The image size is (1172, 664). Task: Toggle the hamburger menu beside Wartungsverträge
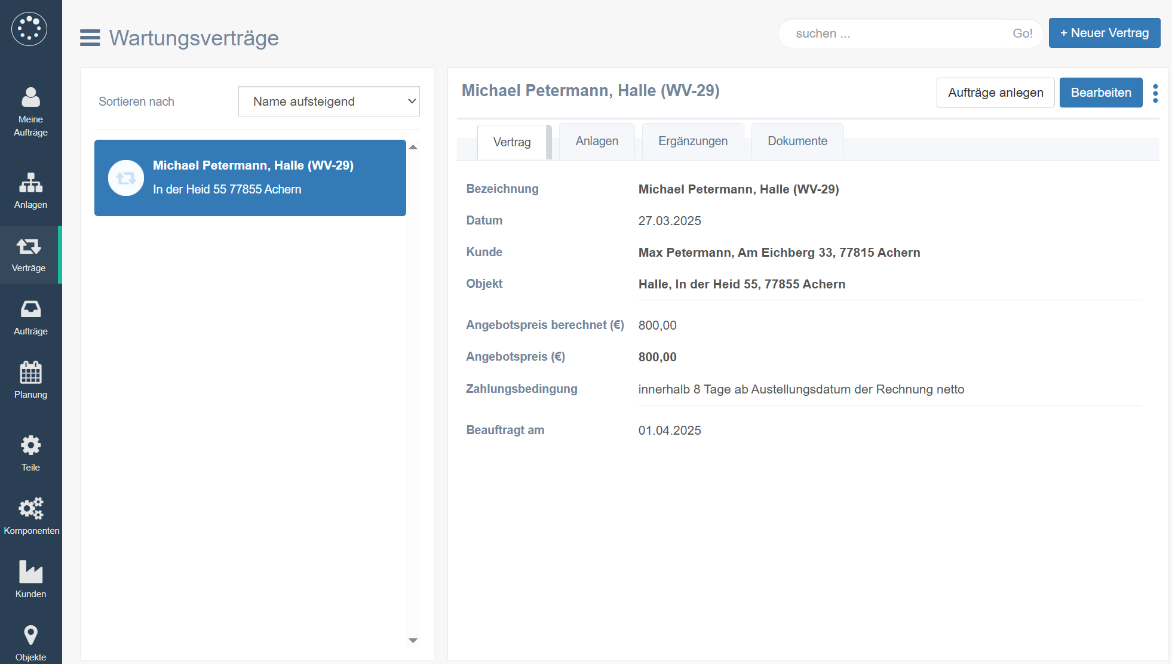(x=90, y=38)
